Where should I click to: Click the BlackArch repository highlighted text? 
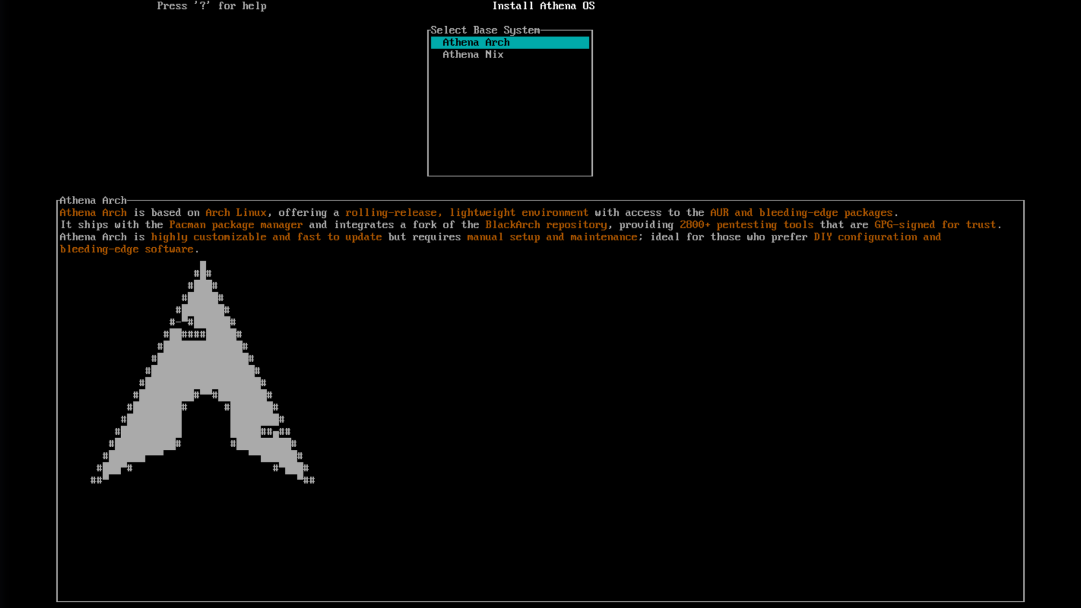[546, 225]
